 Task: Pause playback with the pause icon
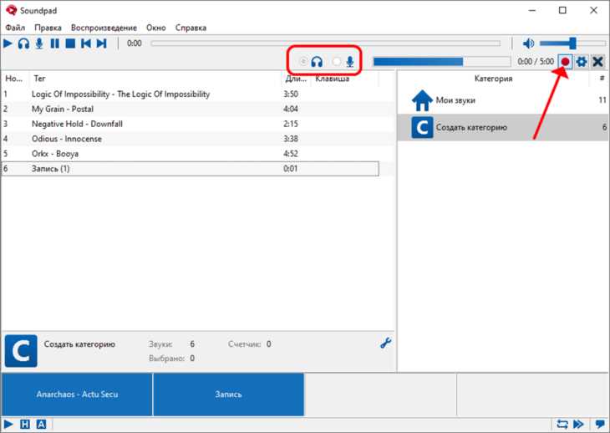pos(55,43)
